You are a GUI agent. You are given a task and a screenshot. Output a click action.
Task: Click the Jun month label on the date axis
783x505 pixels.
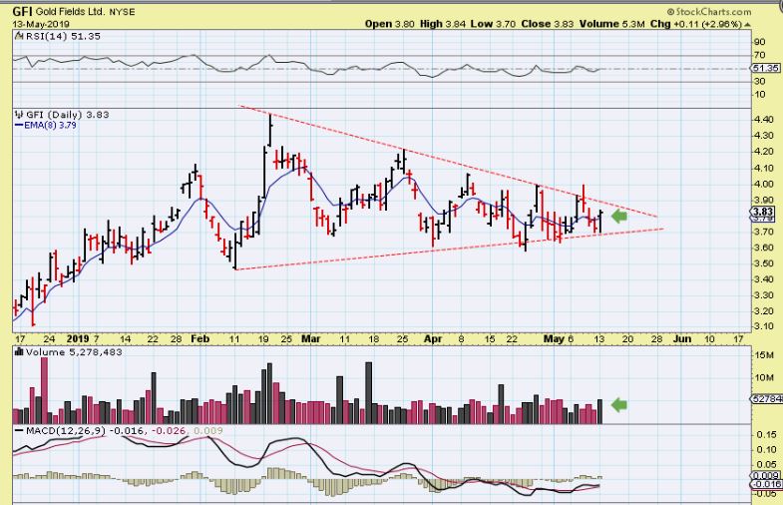[682, 338]
